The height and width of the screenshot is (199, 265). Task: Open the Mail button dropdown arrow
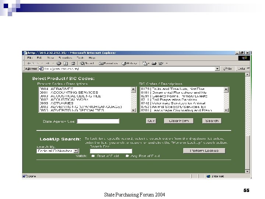(149, 63)
